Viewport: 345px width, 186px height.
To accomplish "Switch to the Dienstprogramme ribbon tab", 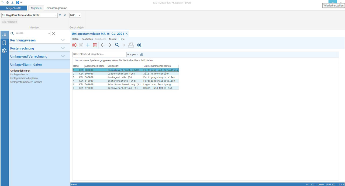I will click(57, 8).
